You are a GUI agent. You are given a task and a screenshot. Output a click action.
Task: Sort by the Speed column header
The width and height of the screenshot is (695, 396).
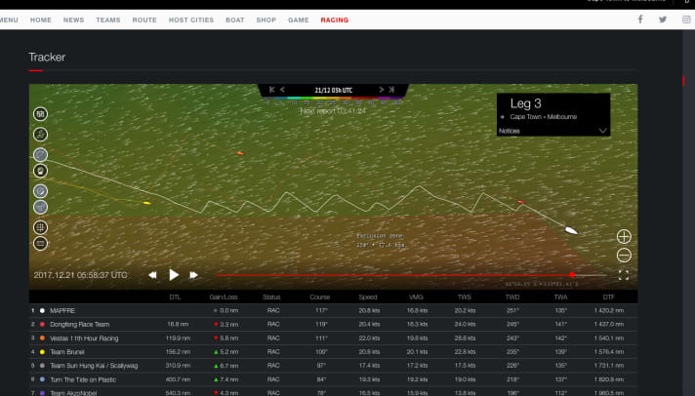(368, 297)
